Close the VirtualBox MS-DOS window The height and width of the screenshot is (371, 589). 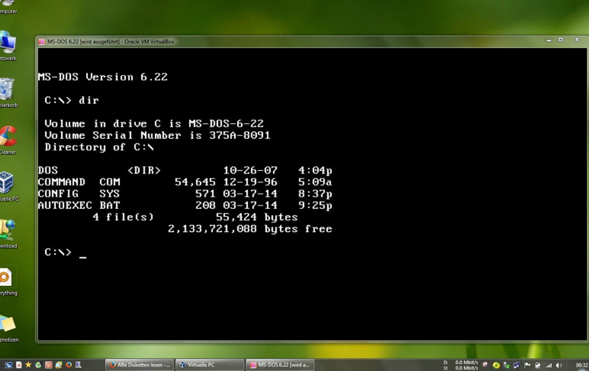click(577, 41)
